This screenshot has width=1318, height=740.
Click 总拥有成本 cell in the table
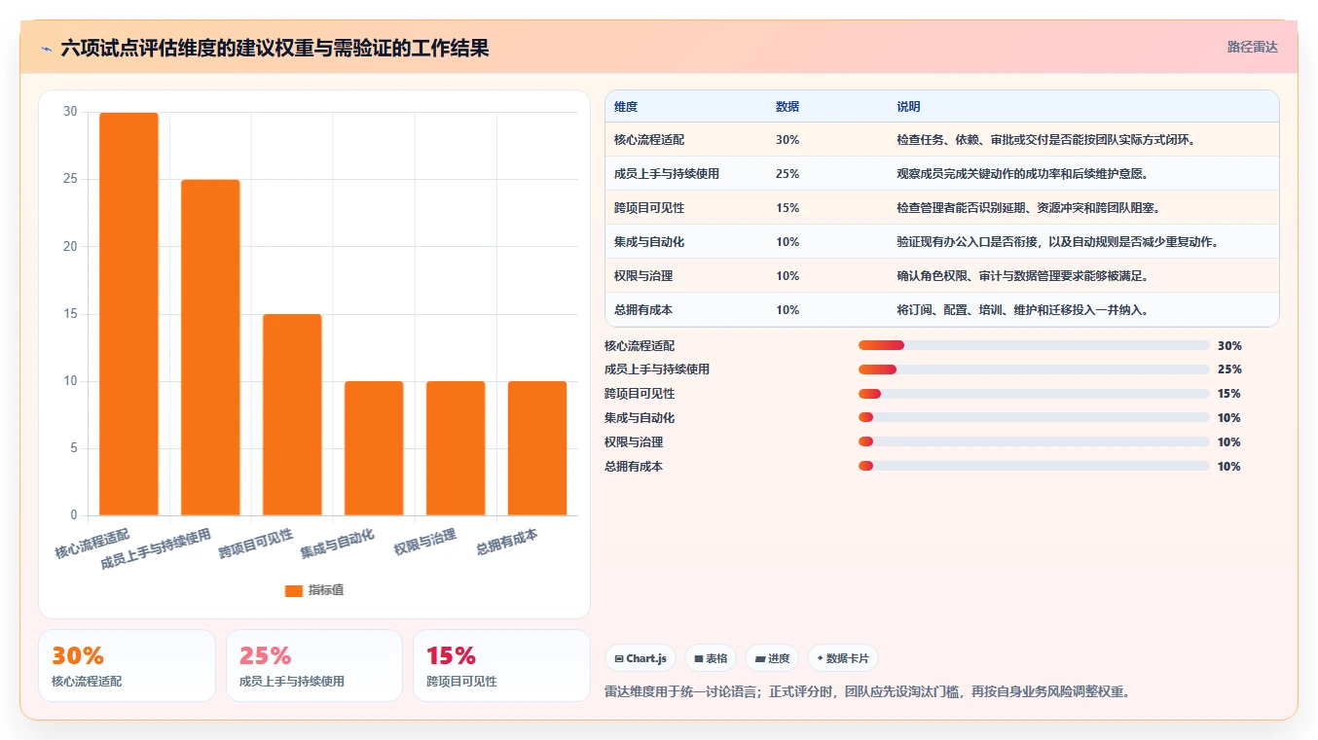click(643, 310)
